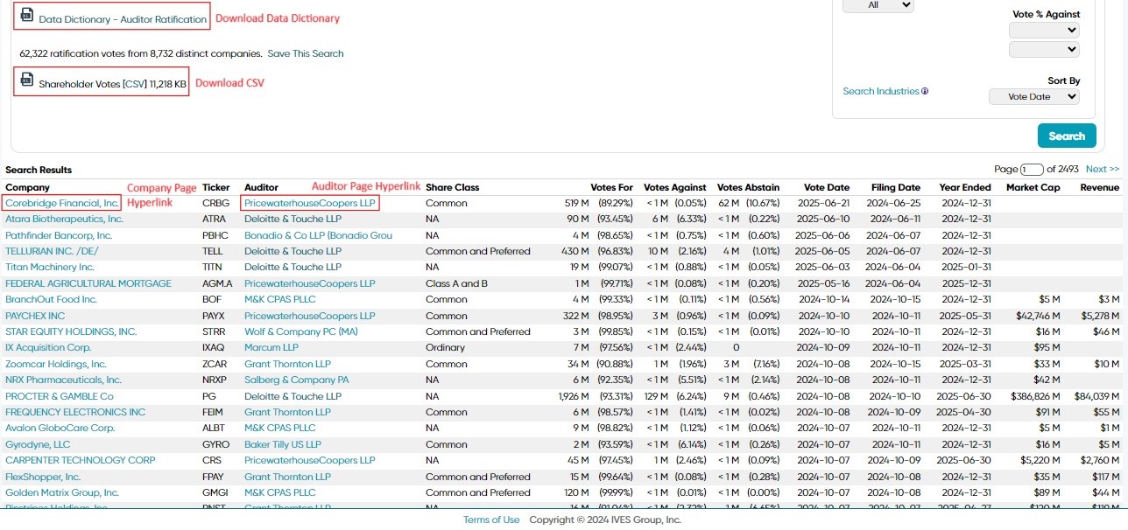This screenshot has width=1128, height=530.
Task: Click vote date 2025-06-21 cell
Action: (824, 203)
